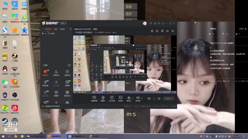Add a 手机投屏 phone casting source
248x139 pixels.
112,99
